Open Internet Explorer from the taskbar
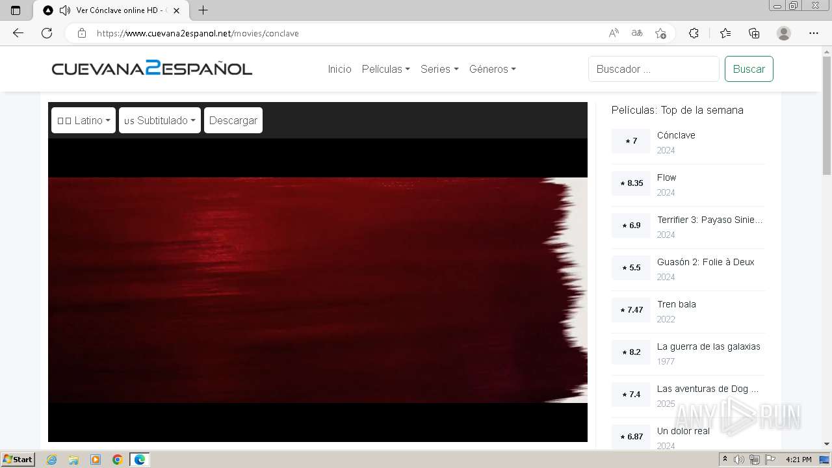 (51, 460)
